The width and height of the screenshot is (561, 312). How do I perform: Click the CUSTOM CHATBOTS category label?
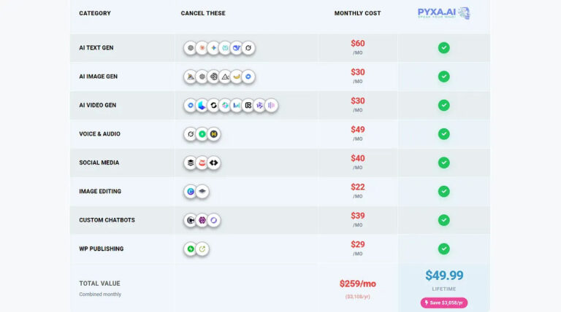[x=107, y=220]
